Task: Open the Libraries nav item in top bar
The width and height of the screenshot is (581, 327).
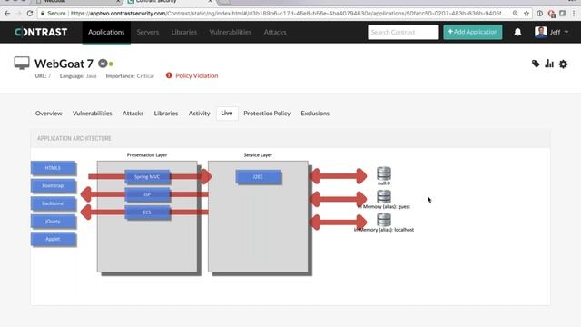Action: pos(184,33)
